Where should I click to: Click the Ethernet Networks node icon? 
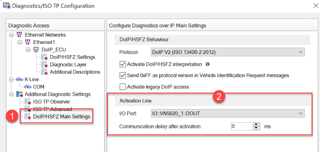(20, 35)
